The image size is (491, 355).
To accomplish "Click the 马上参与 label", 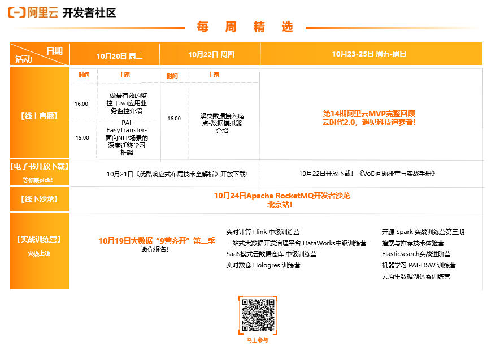I will point(258,340).
